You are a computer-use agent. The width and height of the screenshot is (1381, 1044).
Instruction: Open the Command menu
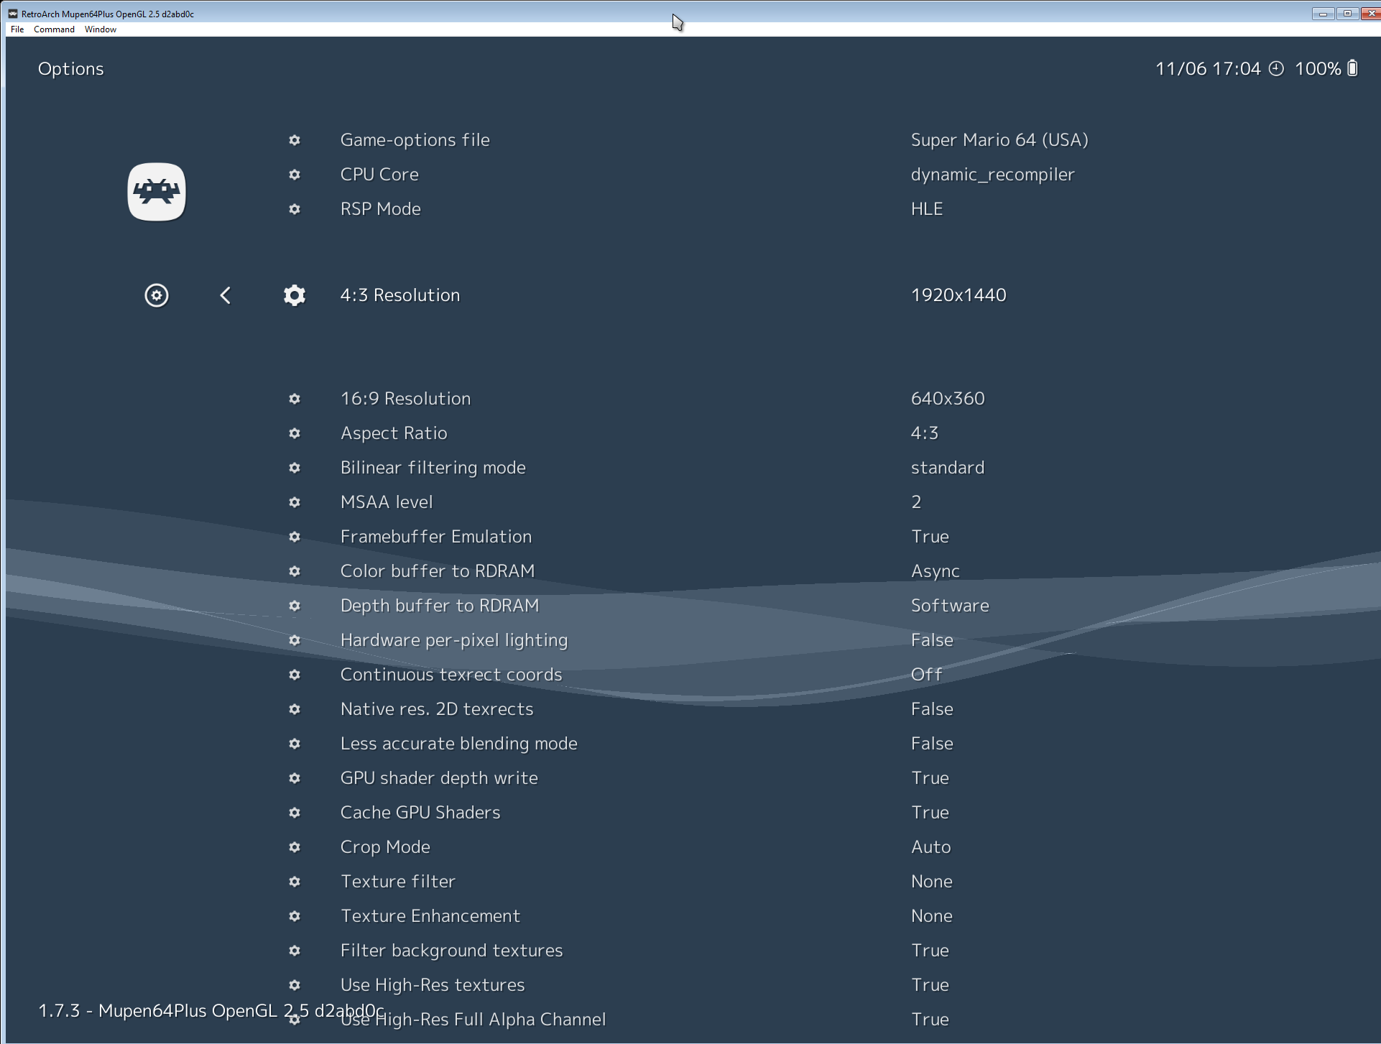(54, 29)
